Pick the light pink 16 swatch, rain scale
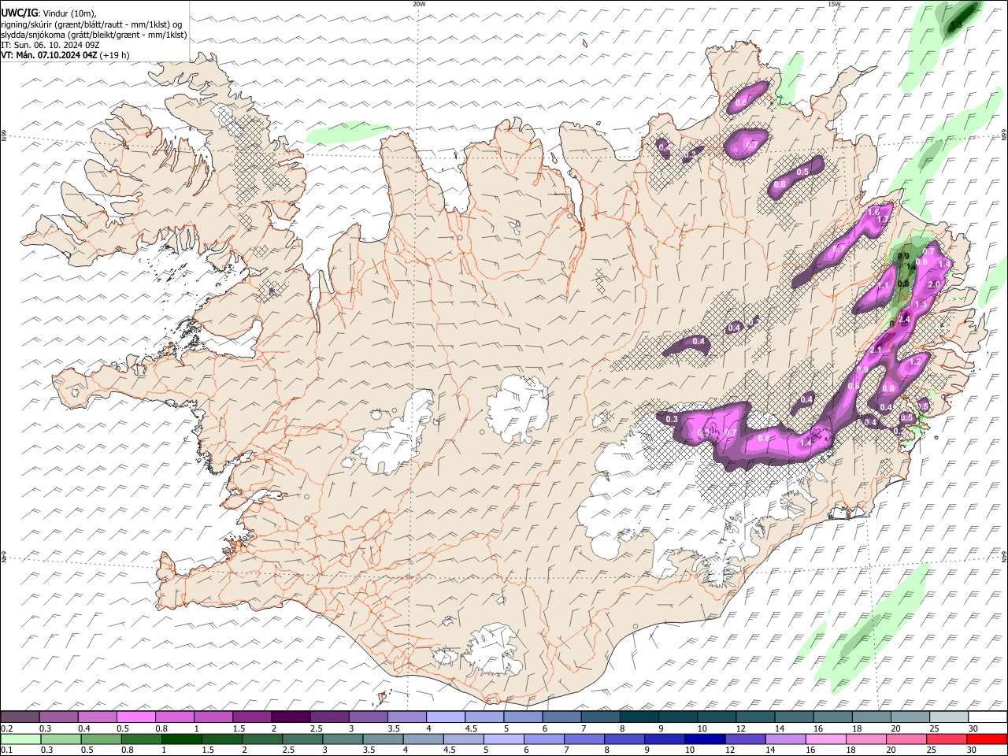Viewport: 1008px width, 756px height. 826,739
